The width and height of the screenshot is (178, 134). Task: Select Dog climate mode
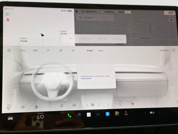pos(103,39)
